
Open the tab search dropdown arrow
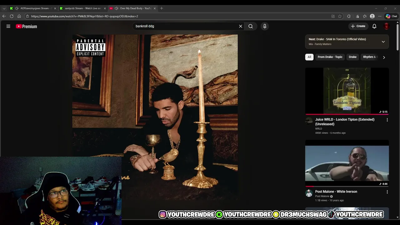(x=4, y=8)
